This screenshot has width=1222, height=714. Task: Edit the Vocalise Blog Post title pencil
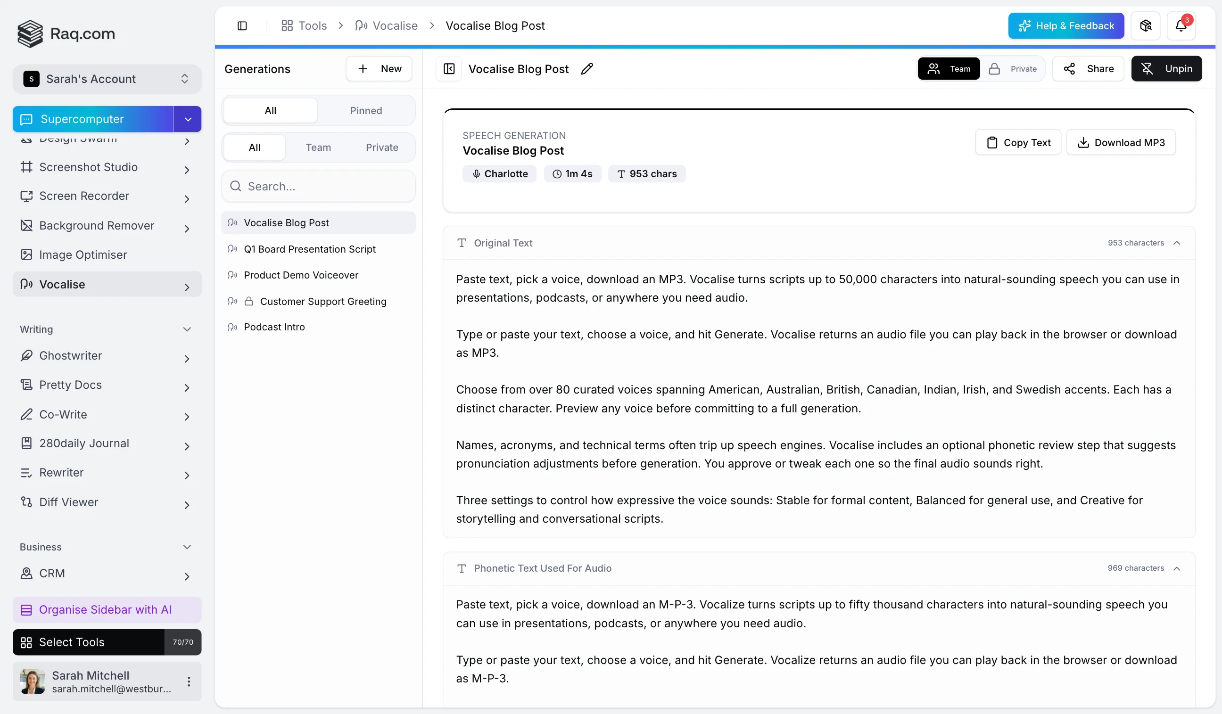click(587, 69)
